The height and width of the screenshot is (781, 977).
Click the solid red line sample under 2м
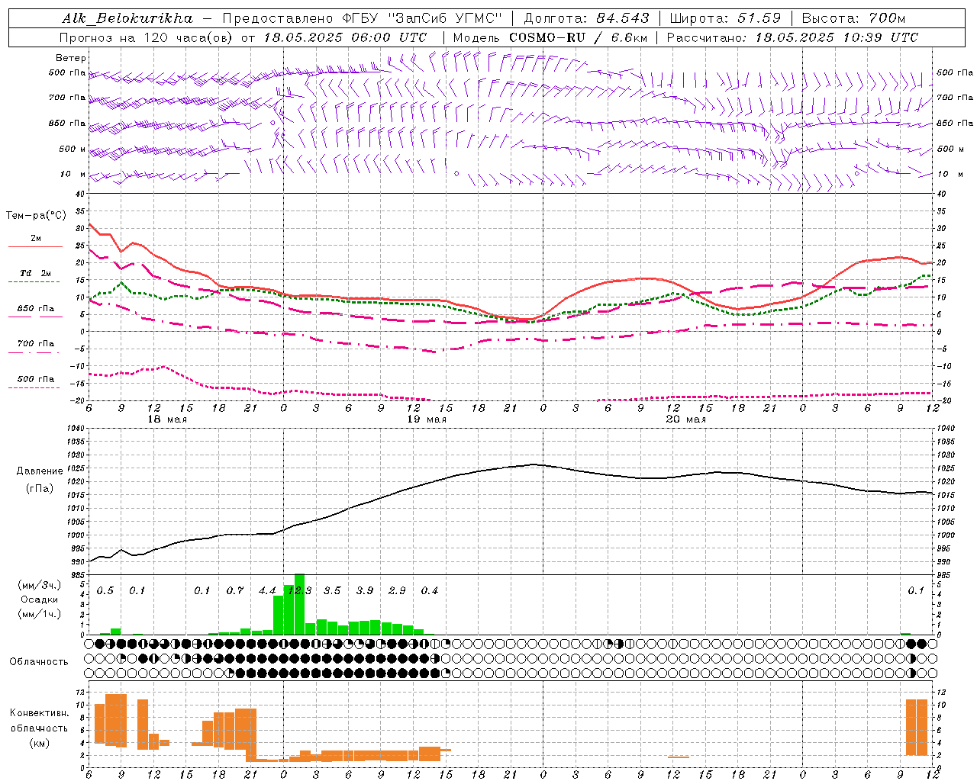[x=35, y=247]
